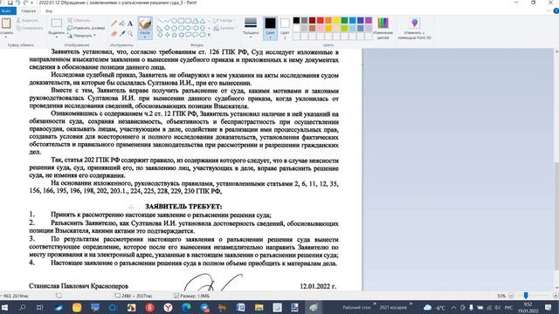
Task: Select Color 2 white swatch button
Action: (x=285, y=28)
